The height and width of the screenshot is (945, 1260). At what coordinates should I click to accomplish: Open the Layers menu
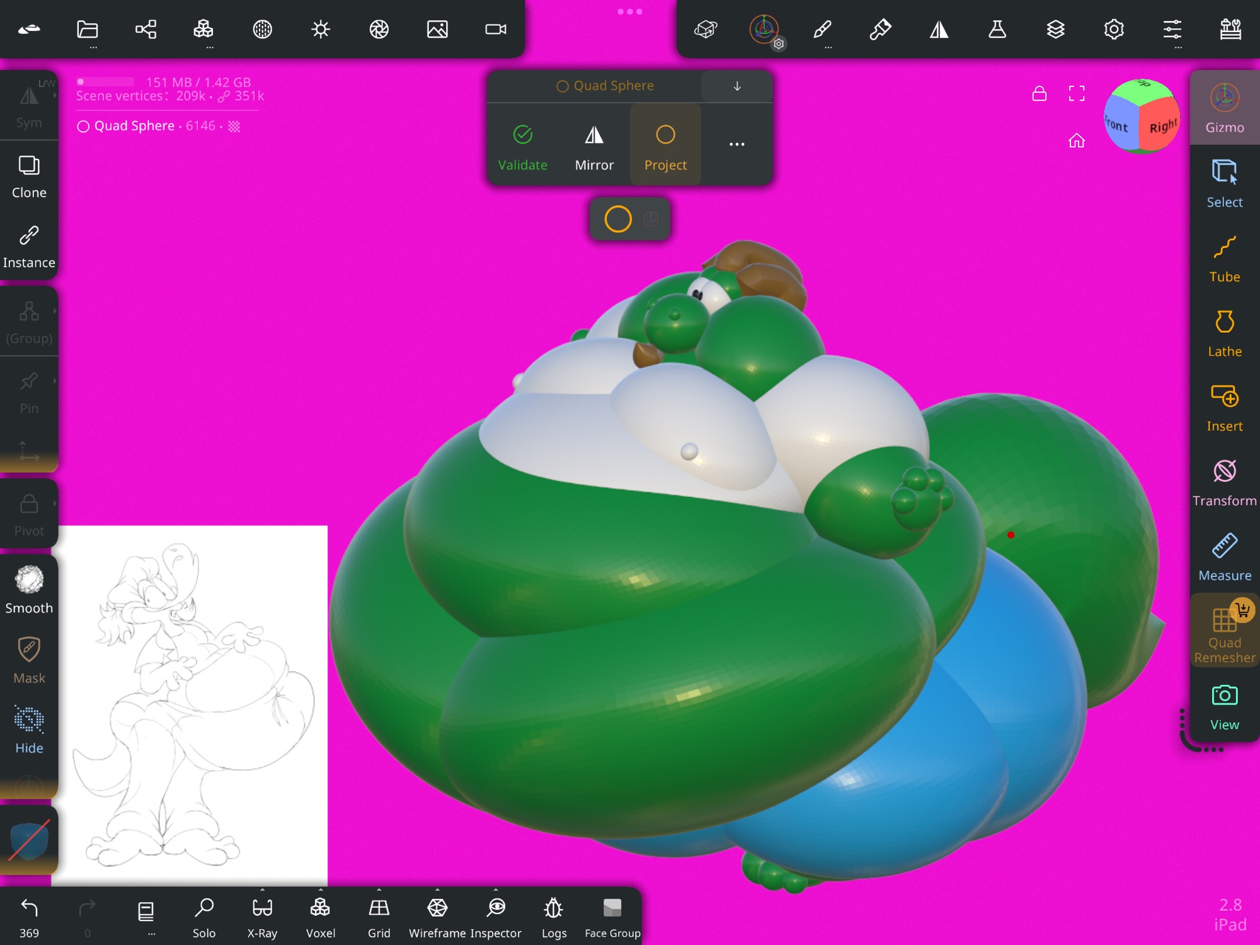tap(1055, 29)
